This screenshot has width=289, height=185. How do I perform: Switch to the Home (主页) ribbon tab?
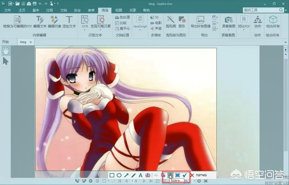pyautogui.click(x=22, y=10)
